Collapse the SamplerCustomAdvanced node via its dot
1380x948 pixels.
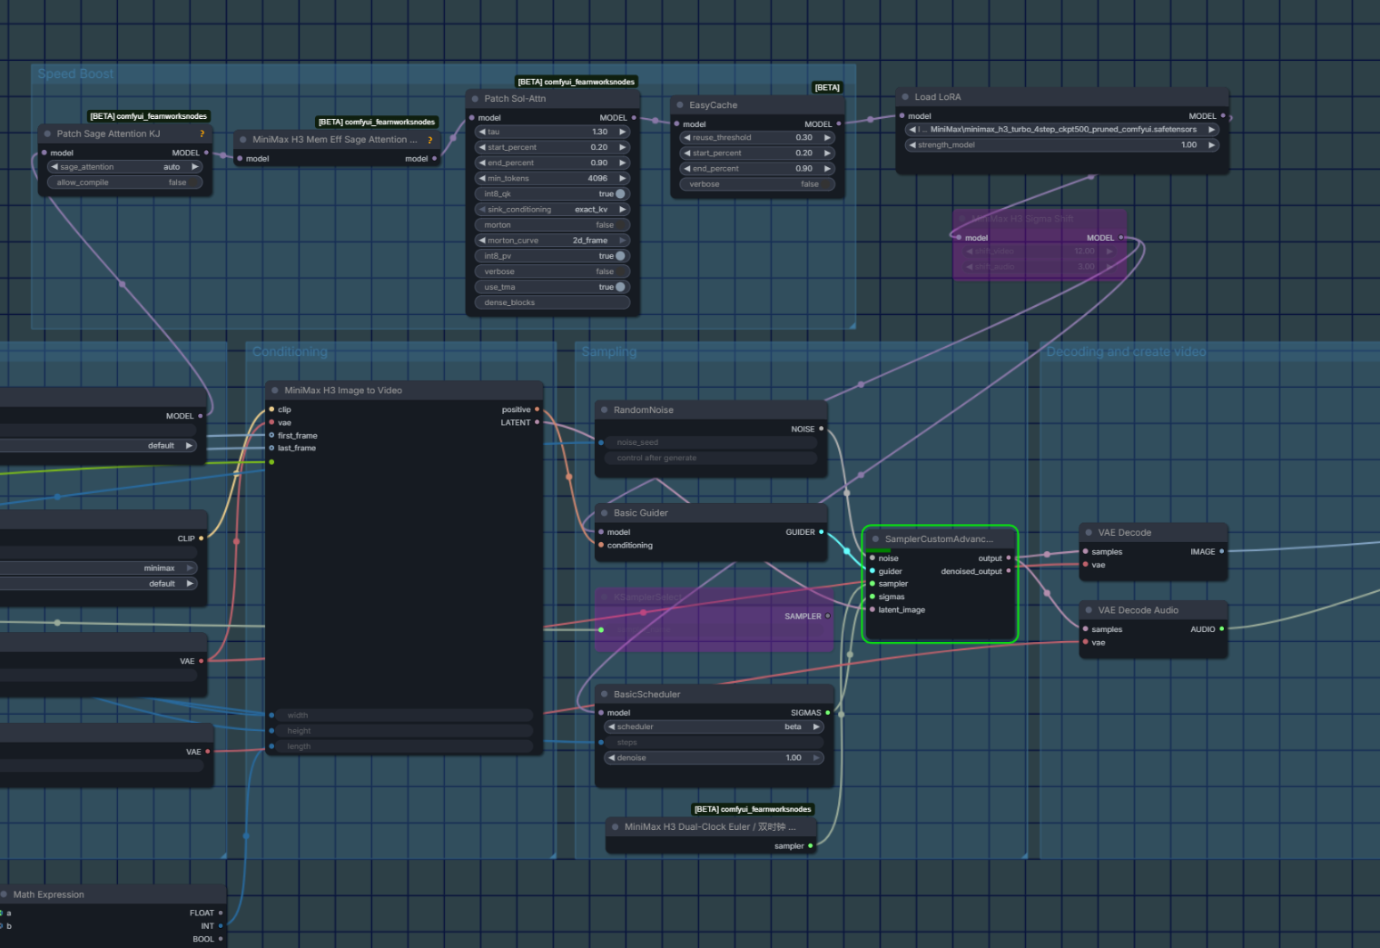click(875, 539)
